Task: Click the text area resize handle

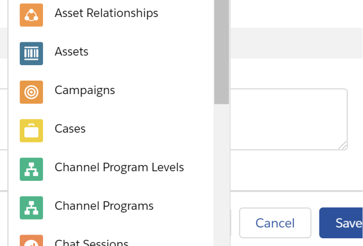Action: pyautogui.click(x=343, y=146)
